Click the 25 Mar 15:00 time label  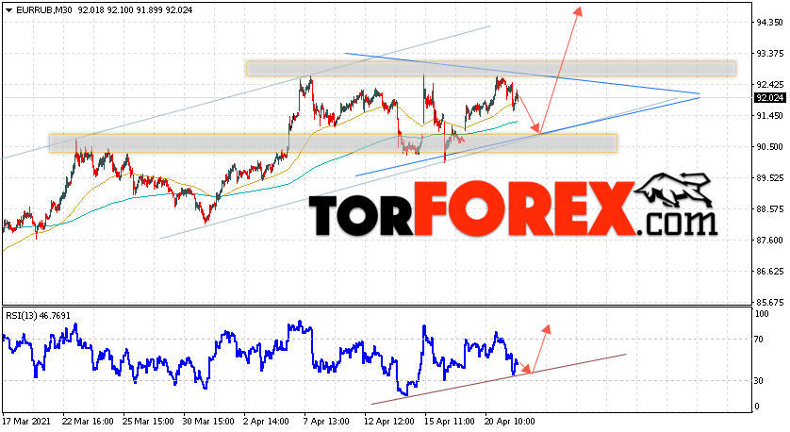(148, 421)
